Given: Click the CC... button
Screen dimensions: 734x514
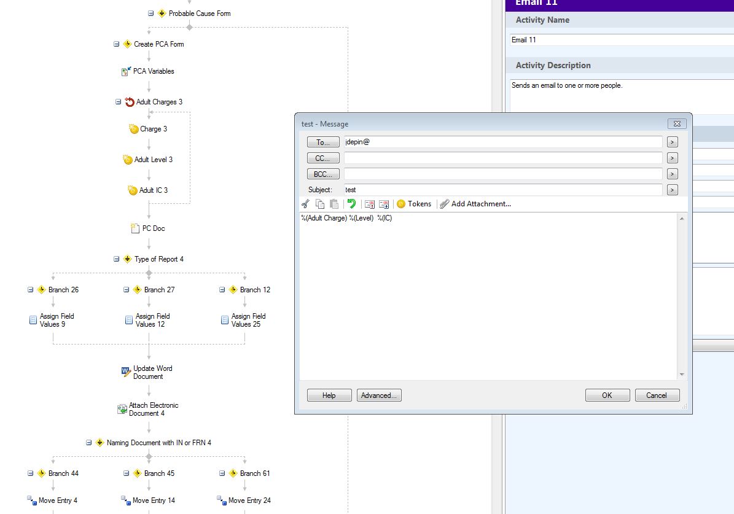Looking at the screenshot, I should pyautogui.click(x=323, y=158).
